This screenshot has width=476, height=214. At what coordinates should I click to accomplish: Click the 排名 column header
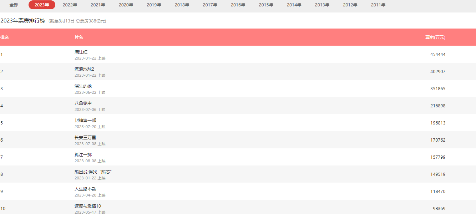tap(4, 37)
